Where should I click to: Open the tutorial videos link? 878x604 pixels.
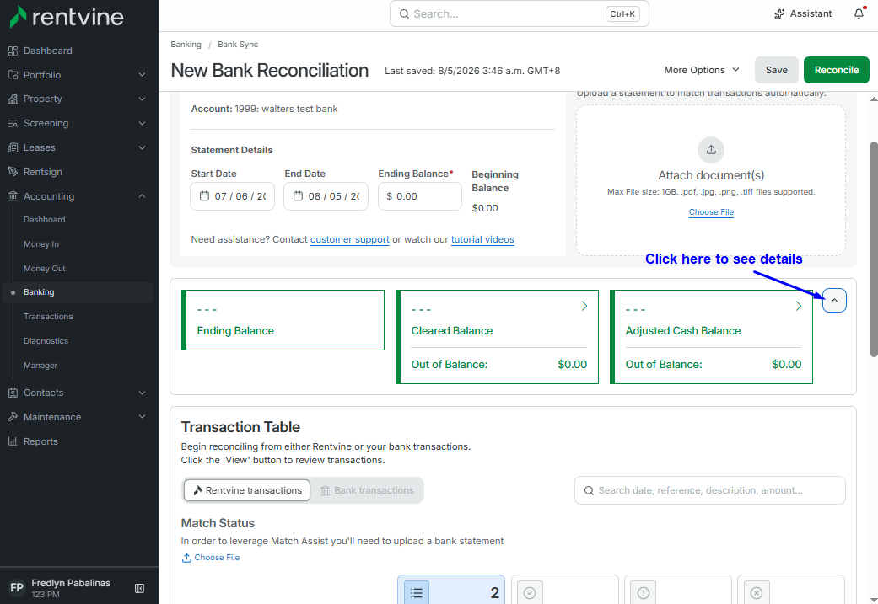482,239
